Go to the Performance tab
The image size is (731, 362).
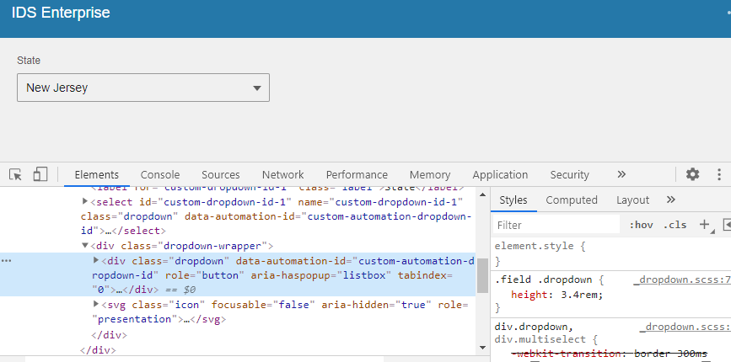357,175
